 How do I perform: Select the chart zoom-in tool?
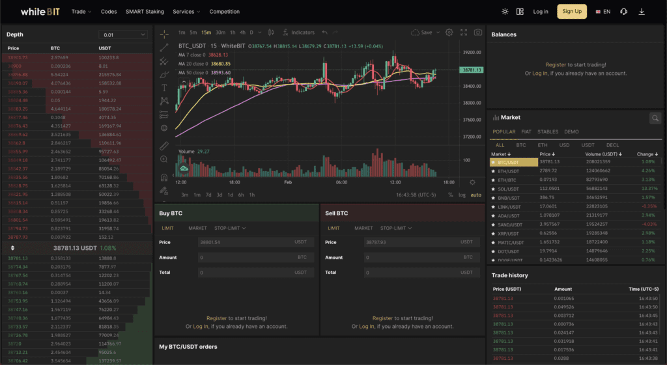point(163,159)
